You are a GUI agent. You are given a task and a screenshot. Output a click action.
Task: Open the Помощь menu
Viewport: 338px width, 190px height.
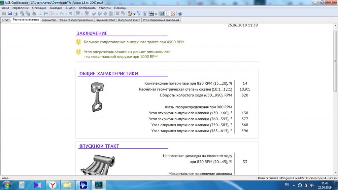coord(120,8)
